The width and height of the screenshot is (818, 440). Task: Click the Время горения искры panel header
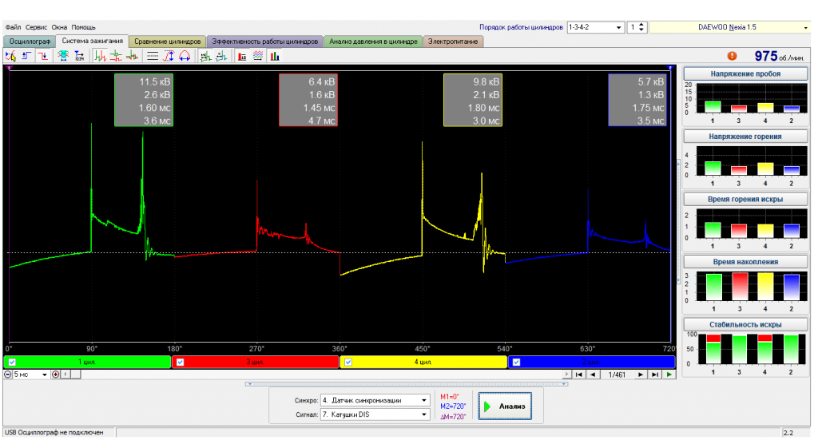[x=745, y=199]
